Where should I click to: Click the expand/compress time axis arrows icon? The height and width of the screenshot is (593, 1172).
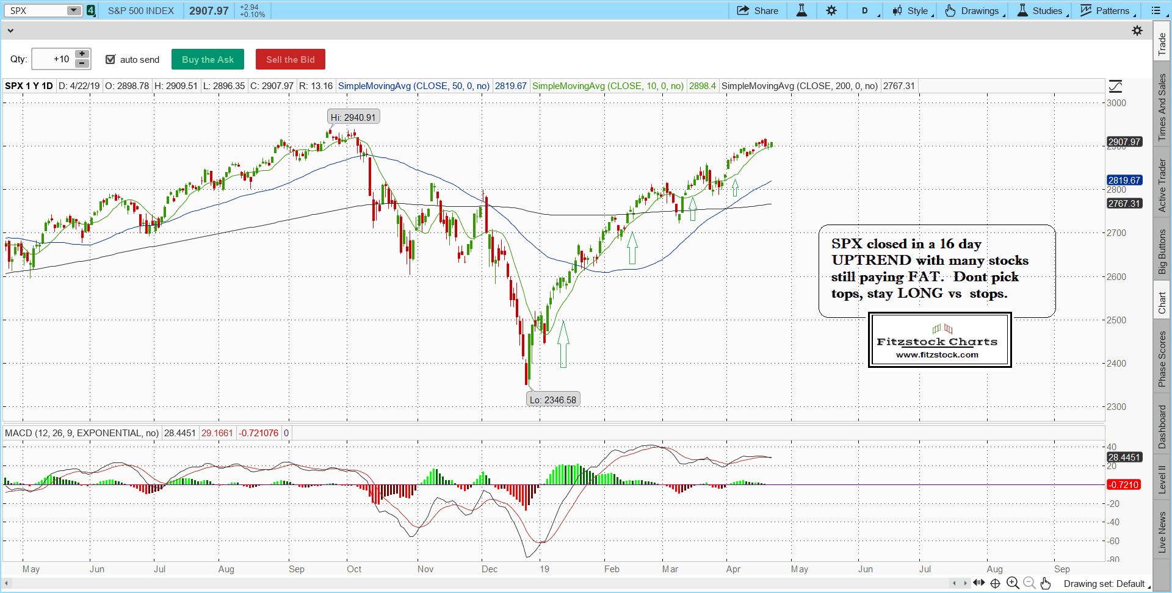tap(979, 583)
